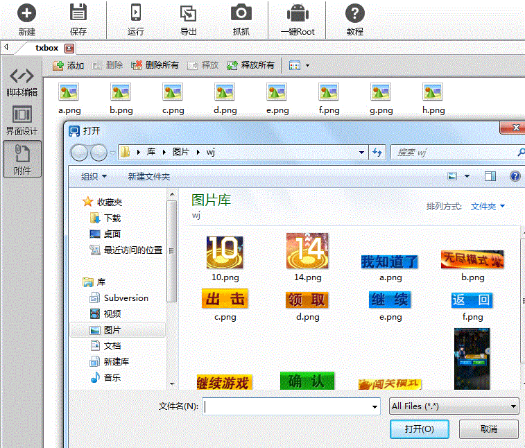Click the 导出 (Export) icon
The width and height of the screenshot is (525, 448).
click(x=188, y=19)
